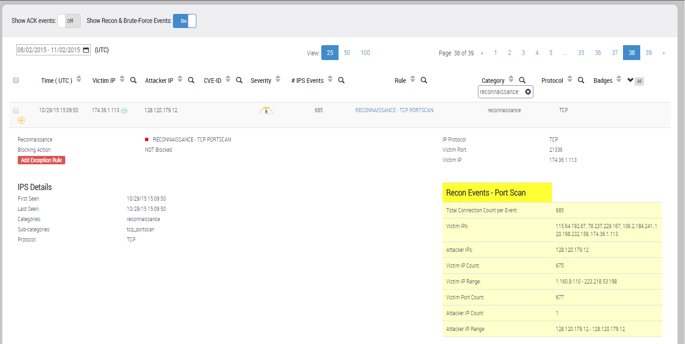
Task: Sort the CVE-ID column
Action: click(x=228, y=80)
